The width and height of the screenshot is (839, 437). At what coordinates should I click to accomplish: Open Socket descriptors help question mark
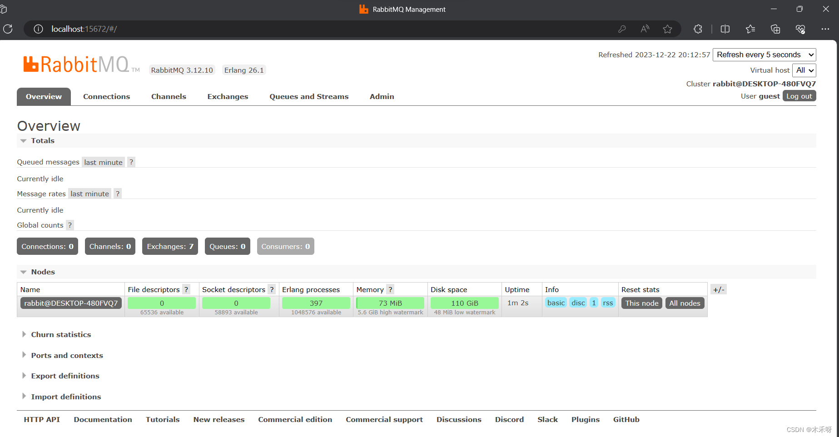point(272,289)
